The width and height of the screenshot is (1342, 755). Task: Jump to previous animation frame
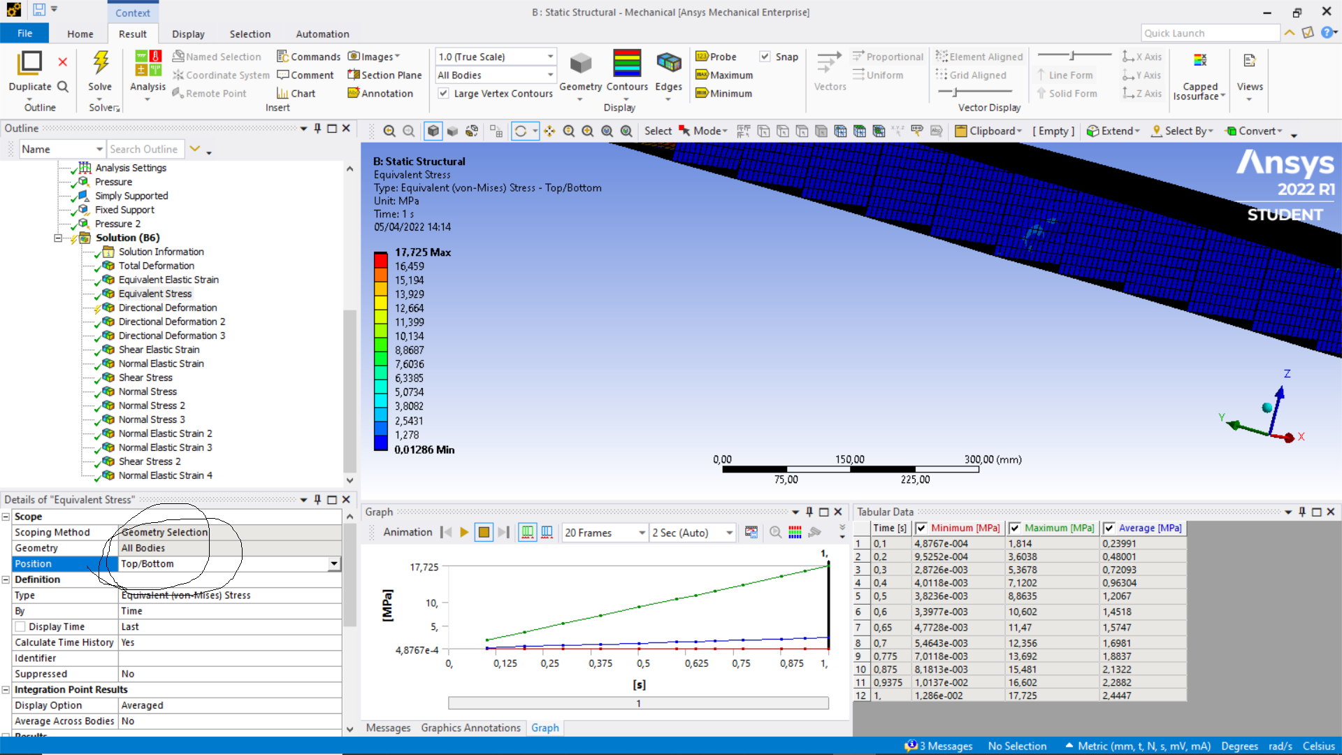pyautogui.click(x=446, y=533)
